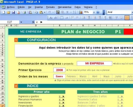Follow the ir link for Financiación
This screenshot has height=107, width=133.
[62, 106]
